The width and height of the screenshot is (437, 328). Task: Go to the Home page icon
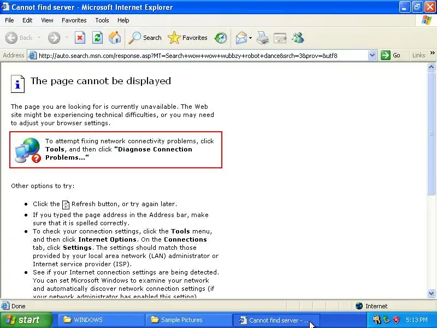(115, 38)
